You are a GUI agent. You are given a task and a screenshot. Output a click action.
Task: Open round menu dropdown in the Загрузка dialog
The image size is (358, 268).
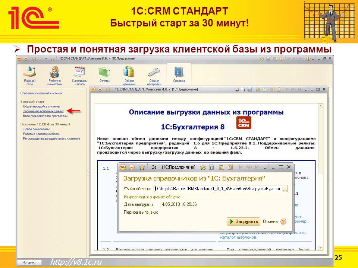point(132,167)
